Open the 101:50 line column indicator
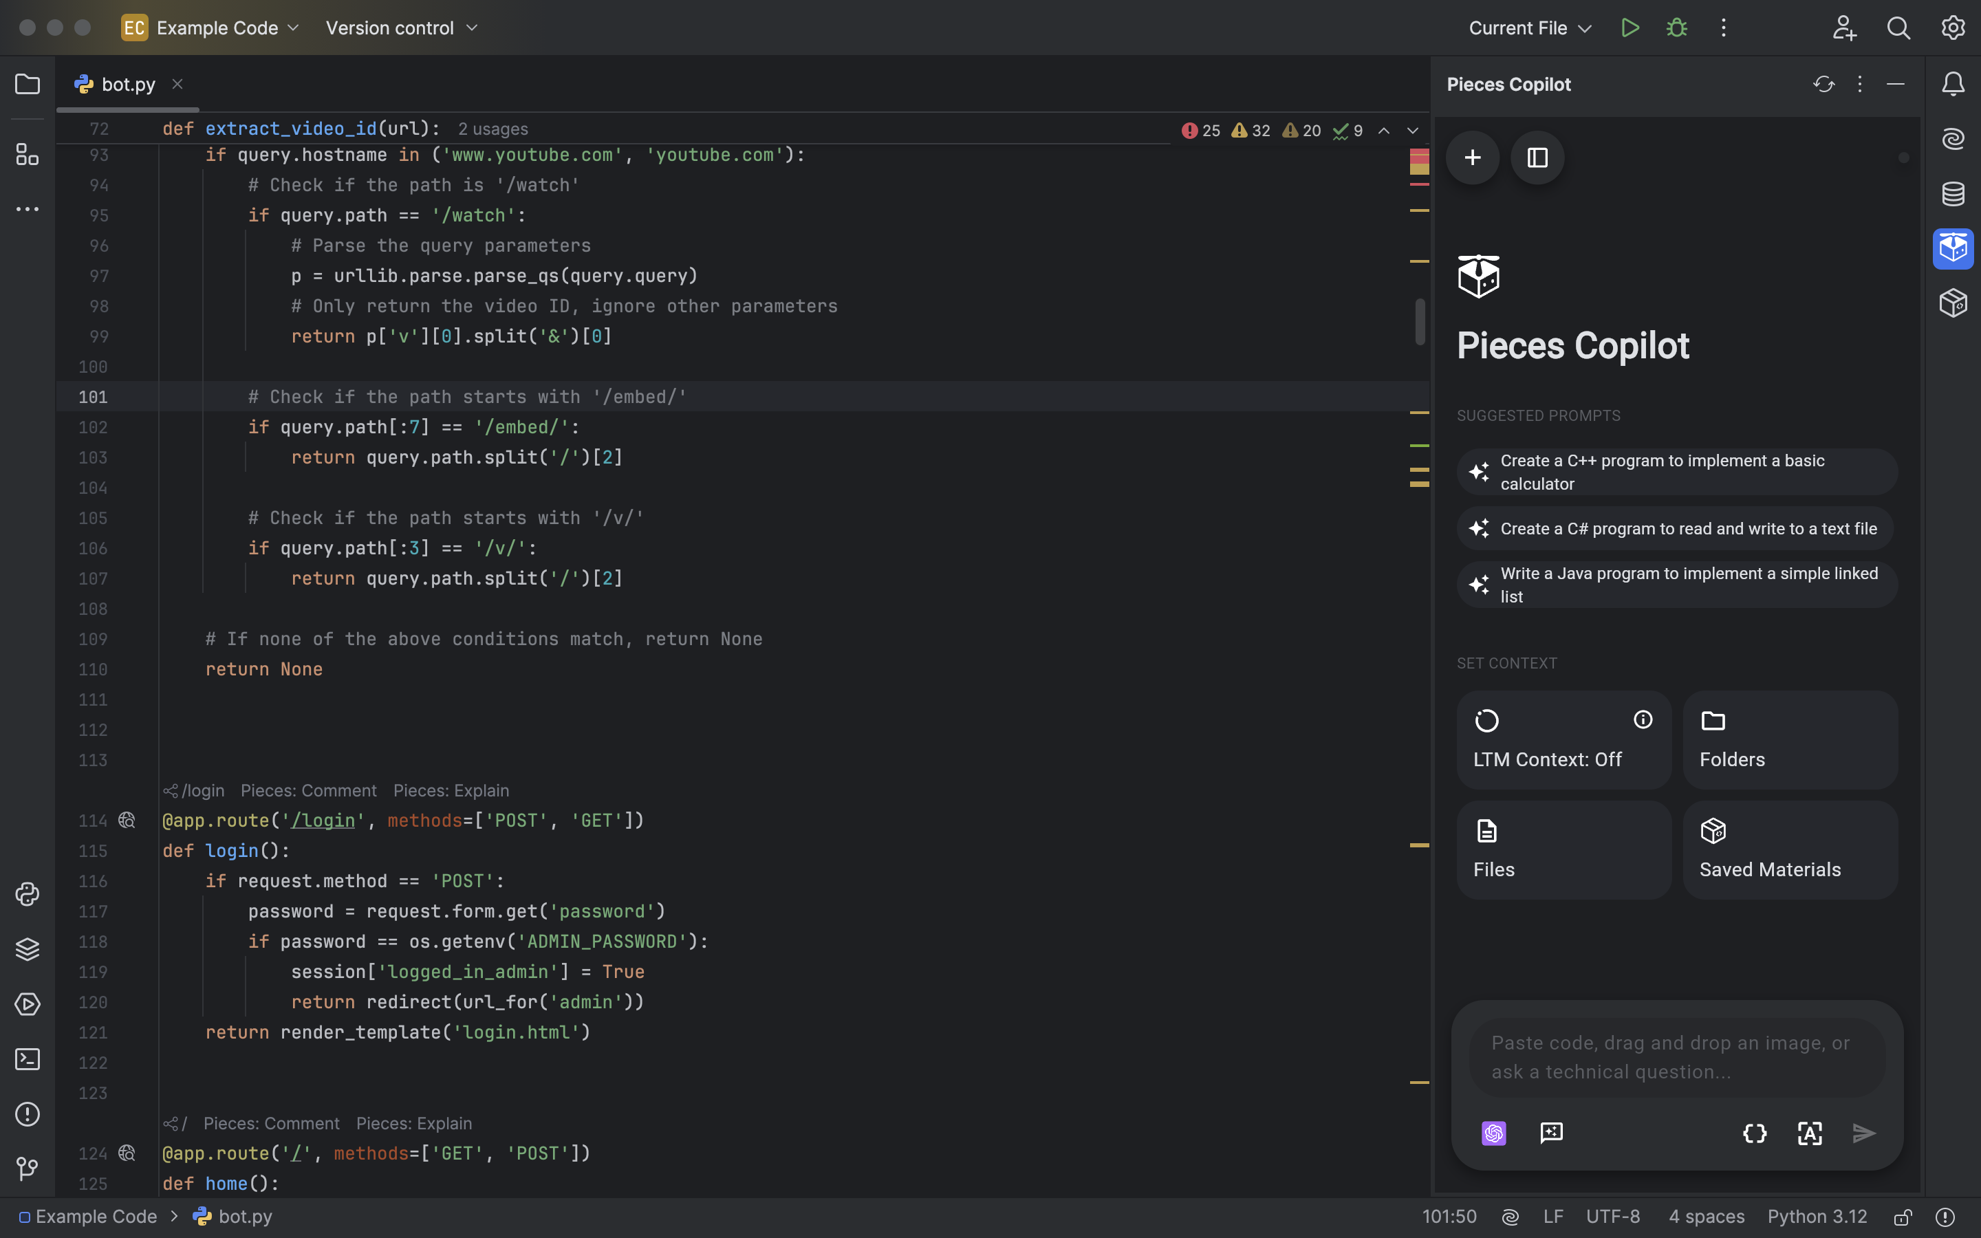The width and height of the screenshot is (1981, 1238). click(1449, 1217)
